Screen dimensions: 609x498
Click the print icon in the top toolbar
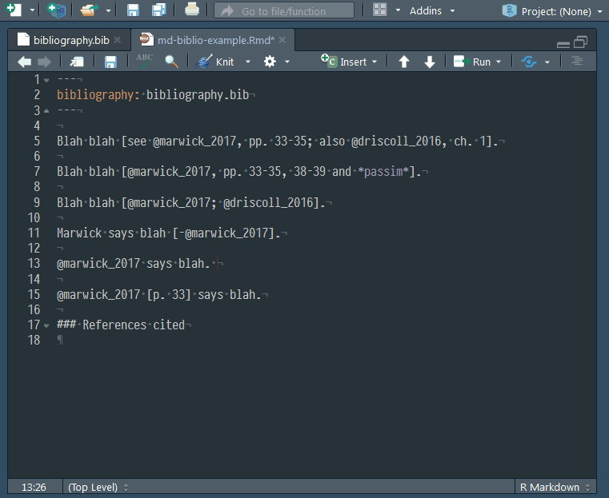click(192, 10)
